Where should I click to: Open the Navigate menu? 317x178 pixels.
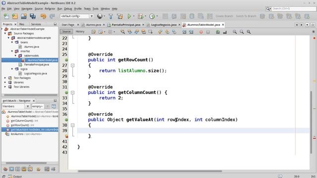[x=27, y=9]
